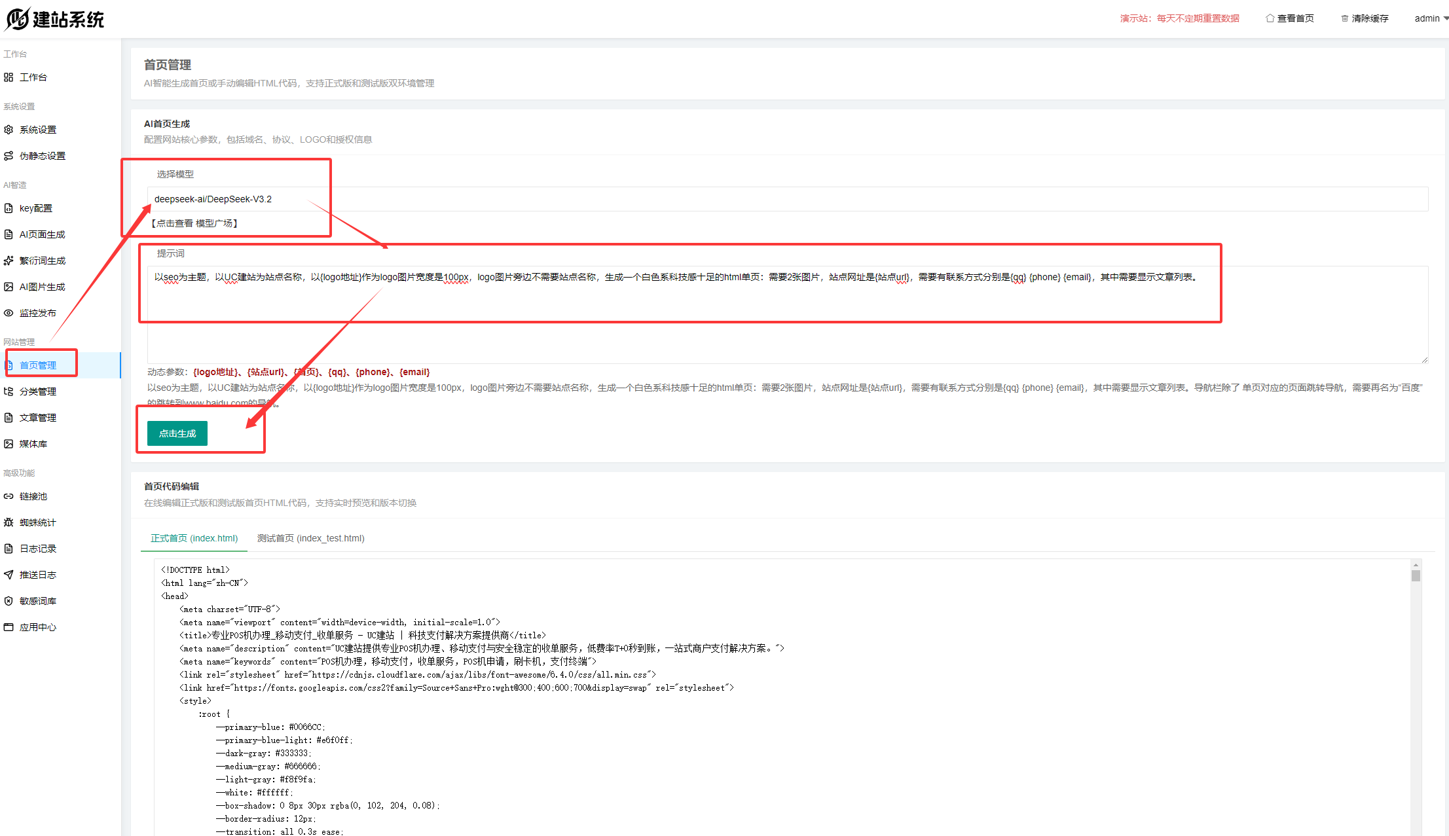The width and height of the screenshot is (1449, 836).
Task: Switch to 测试首页 (index_test.html) tab
Action: point(310,538)
